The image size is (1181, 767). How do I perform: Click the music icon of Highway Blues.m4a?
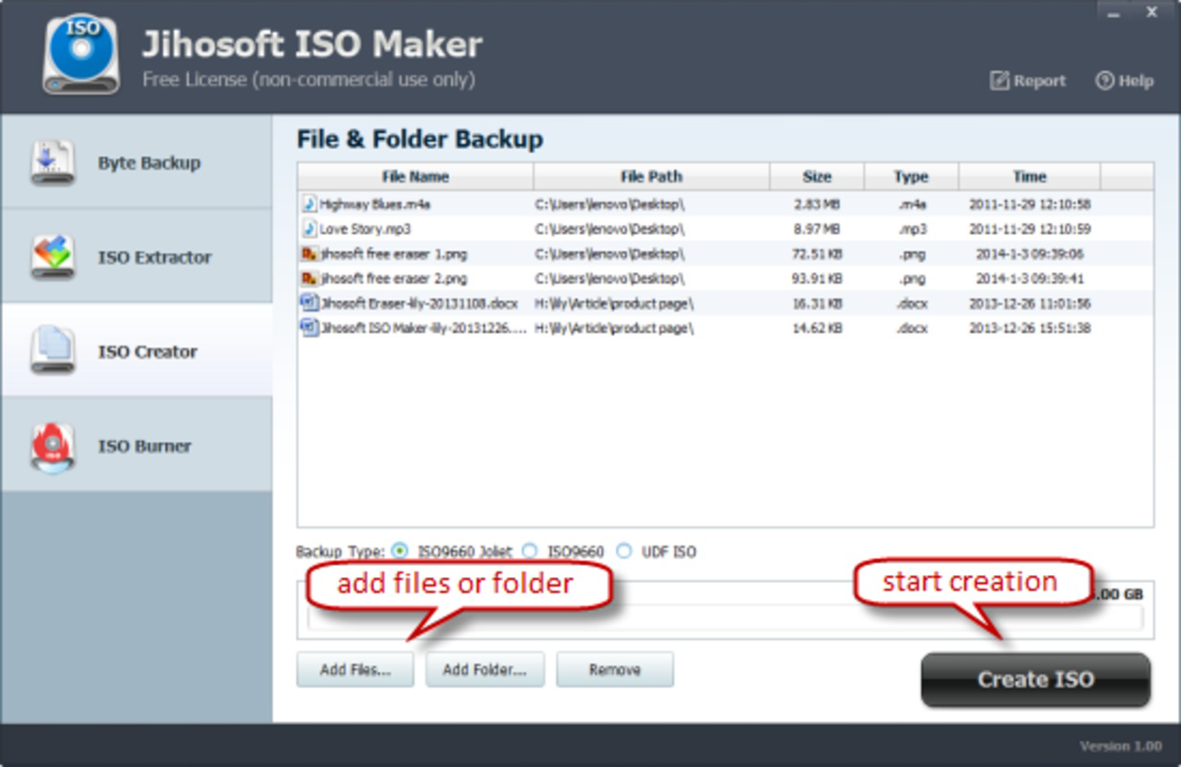(309, 203)
